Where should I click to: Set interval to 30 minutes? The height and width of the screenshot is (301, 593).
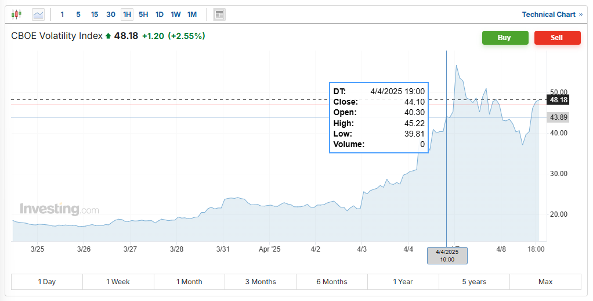point(111,15)
